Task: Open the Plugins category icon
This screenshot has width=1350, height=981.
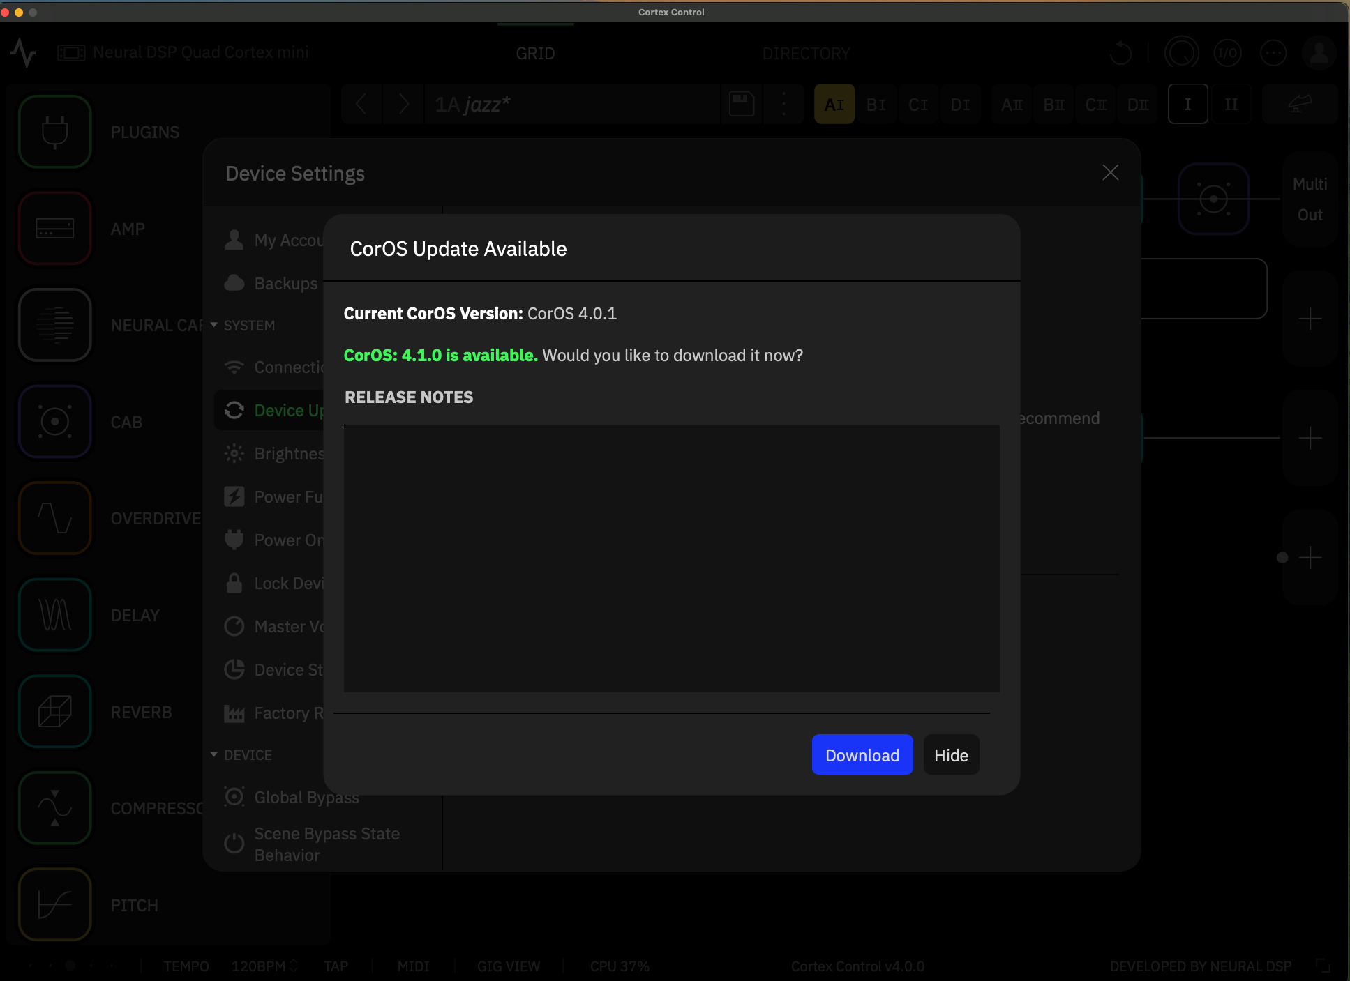Action: [55, 132]
